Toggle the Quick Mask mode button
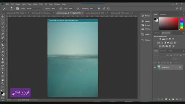 click(x=3, y=98)
